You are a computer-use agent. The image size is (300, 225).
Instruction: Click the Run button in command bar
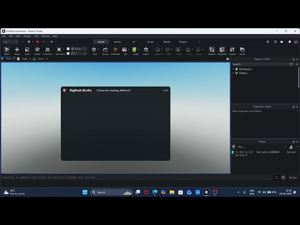pos(293,178)
